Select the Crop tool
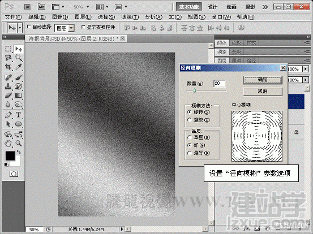The image size is (313, 234). [8, 67]
